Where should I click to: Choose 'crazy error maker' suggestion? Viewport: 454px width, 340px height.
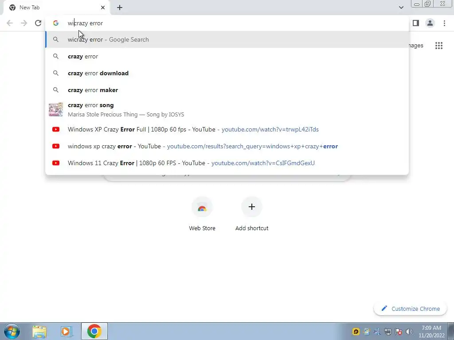tap(227, 90)
